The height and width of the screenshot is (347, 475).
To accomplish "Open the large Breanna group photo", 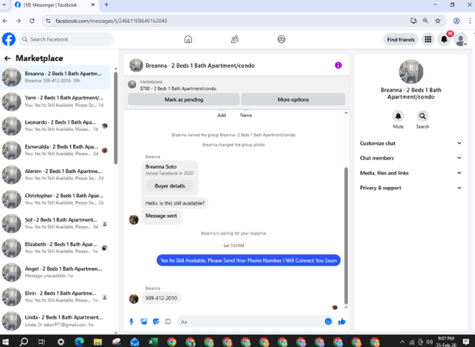I will (411, 72).
